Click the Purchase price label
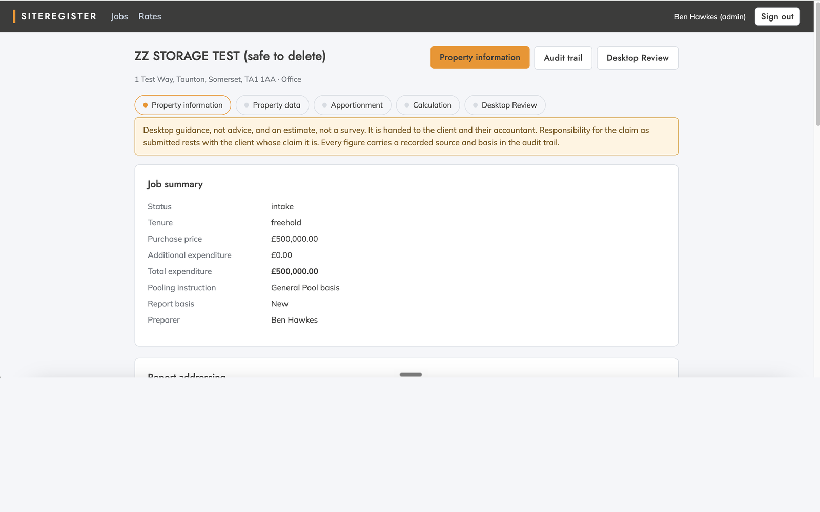Screen dimensions: 820x512 [x=175, y=239]
